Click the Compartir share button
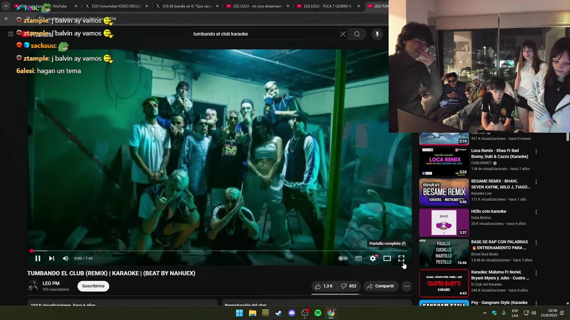The height and width of the screenshot is (320, 570). 381,286
